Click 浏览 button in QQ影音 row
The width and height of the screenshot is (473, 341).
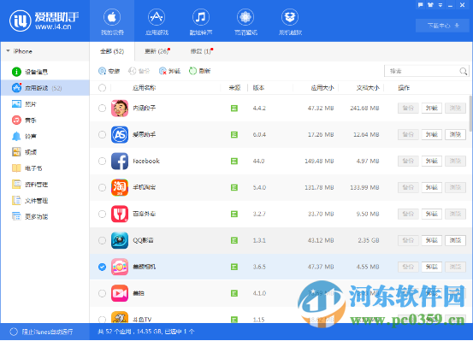pyautogui.click(x=455, y=240)
